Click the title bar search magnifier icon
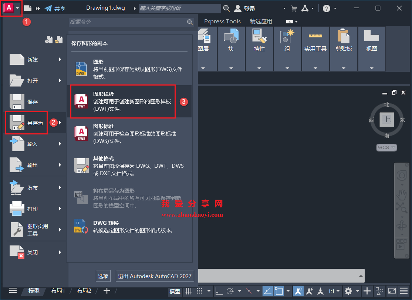This screenshot has height=300, width=412. click(x=226, y=9)
